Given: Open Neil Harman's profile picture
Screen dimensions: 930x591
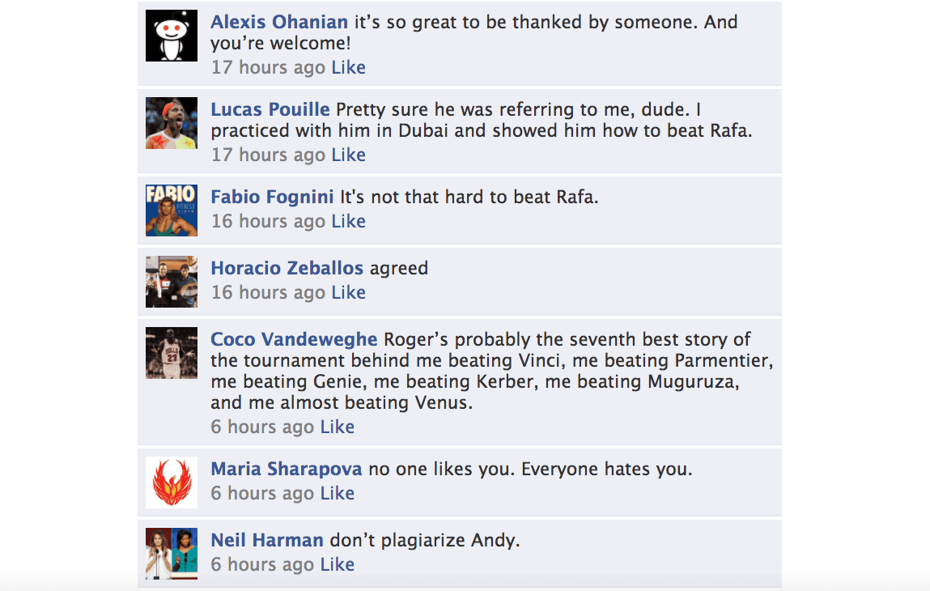Looking at the screenshot, I should coord(172,554).
